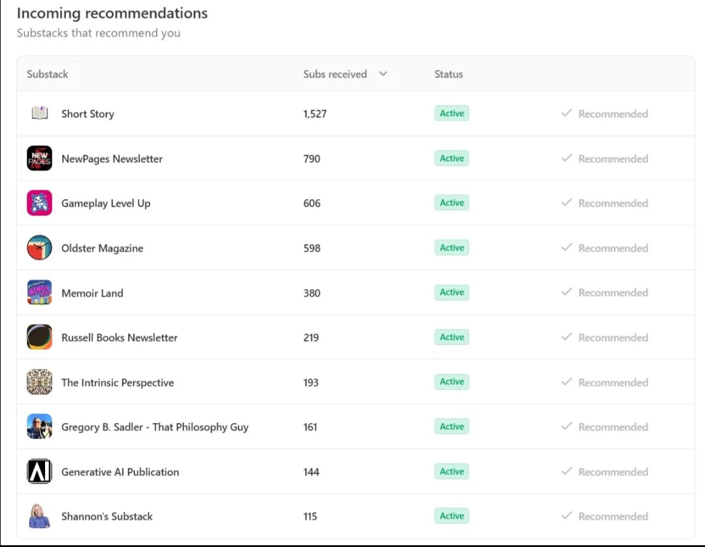This screenshot has height=547, width=705.
Task: Click Active badge for Gregory B. Sadler
Action: click(452, 426)
